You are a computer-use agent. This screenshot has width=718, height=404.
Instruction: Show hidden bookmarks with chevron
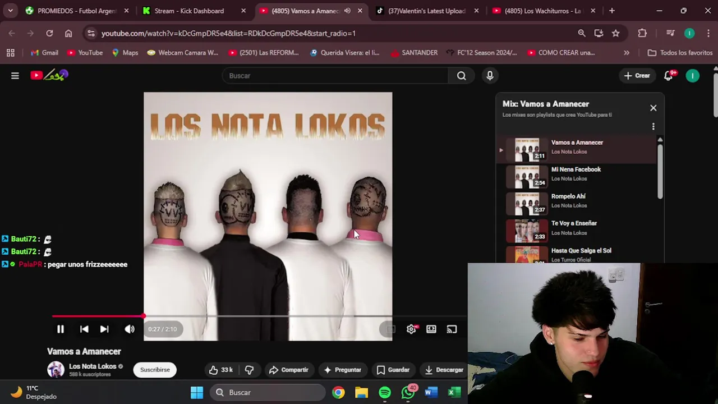tap(627, 53)
